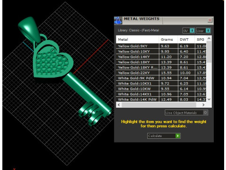Select the Yellow Gold:9KY row

[x=161, y=46]
